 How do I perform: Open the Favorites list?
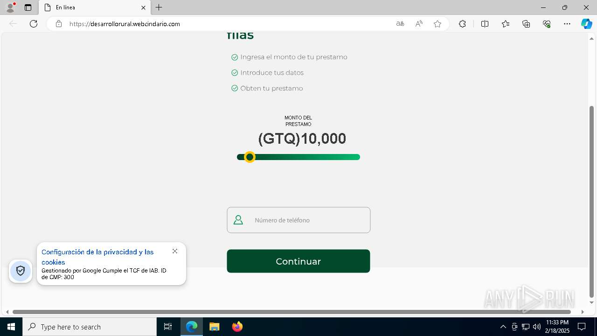[506, 24]
